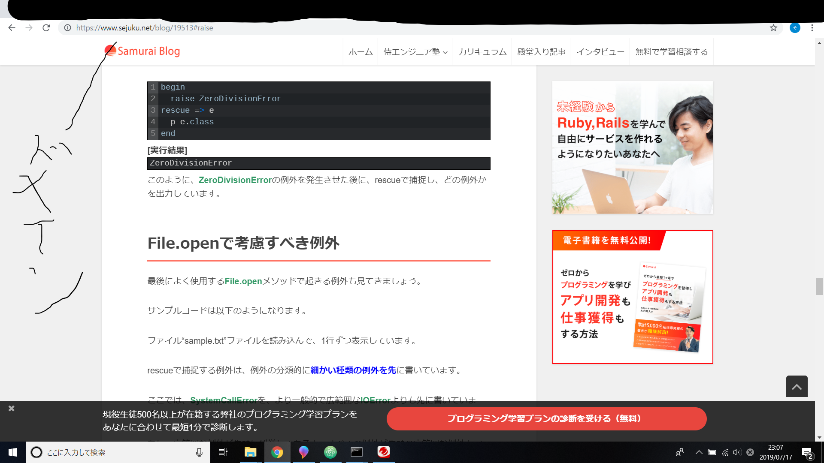The image size is (824, 463).
Task: Switch to Chrome in the taskbar
Action: (277, 452)
